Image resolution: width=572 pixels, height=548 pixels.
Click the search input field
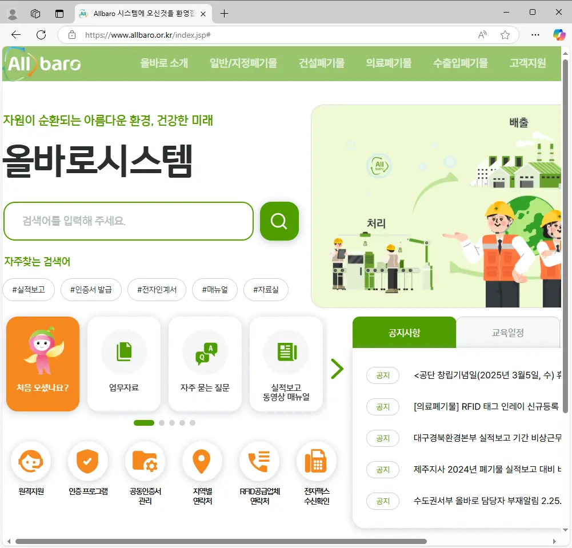[x=129, y=221]
